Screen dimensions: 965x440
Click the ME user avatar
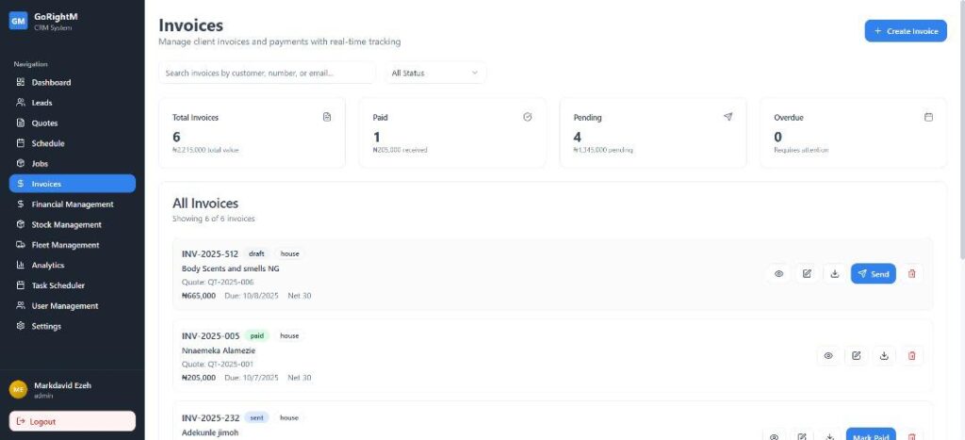click(18, 389)
